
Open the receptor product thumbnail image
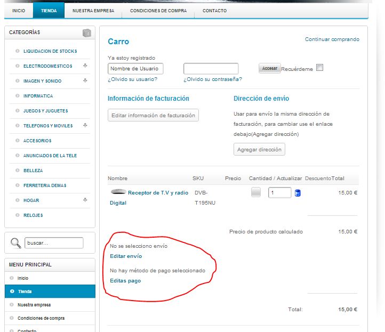pyautogui.click(x=118, y=192)
